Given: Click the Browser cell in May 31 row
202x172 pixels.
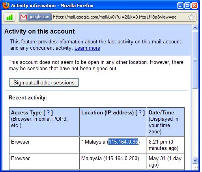Looking at the screenshot, I should coord(44,161).
